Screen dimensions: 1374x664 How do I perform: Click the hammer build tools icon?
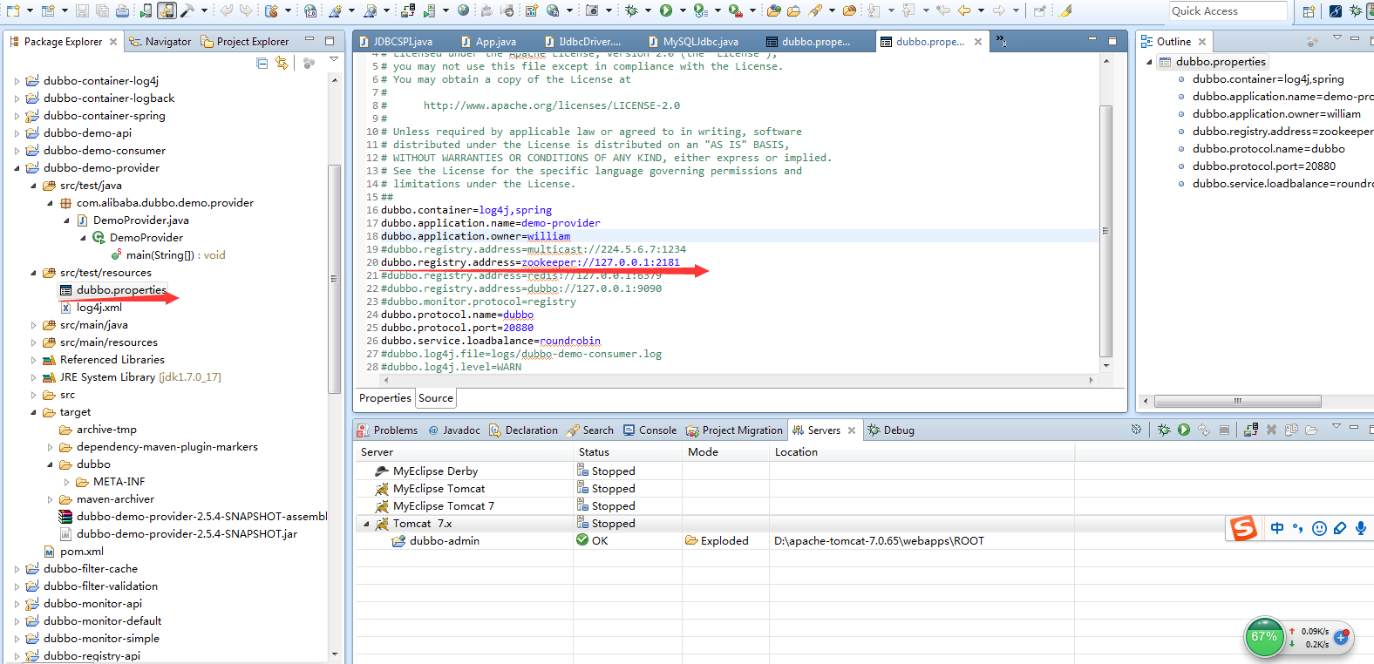[186, 10]
